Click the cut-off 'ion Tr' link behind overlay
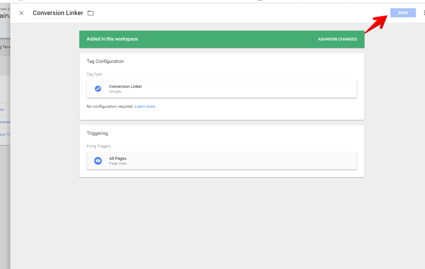The width and height of the screenshot is (425, 269). 5,134
